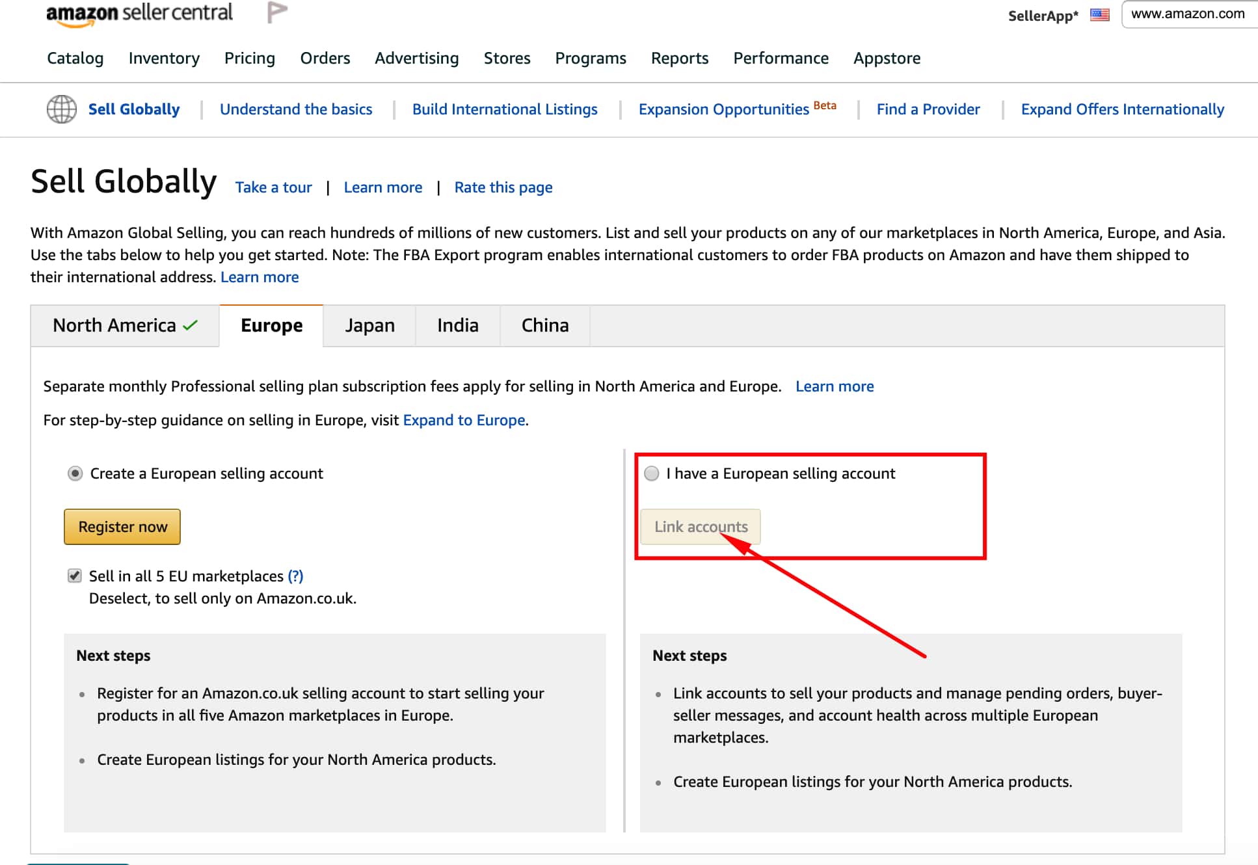
Task: Select the Create a European selling account radio button
Action: tap(75, 473)
